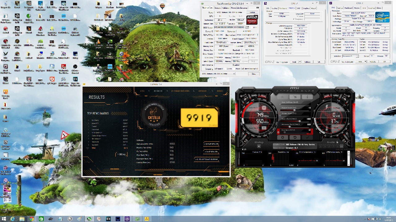The image size is (396, 222).
Task: Open Catzilla ABOUT menu item
Action: pyautogui.click(x=220, y=91)
